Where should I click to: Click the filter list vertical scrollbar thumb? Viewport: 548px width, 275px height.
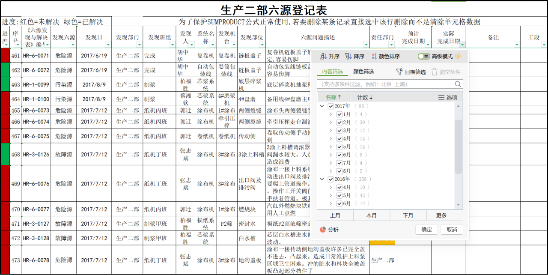458,146
